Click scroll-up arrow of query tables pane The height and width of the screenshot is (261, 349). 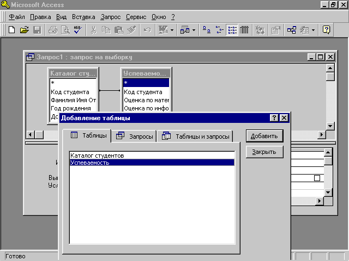330,68
